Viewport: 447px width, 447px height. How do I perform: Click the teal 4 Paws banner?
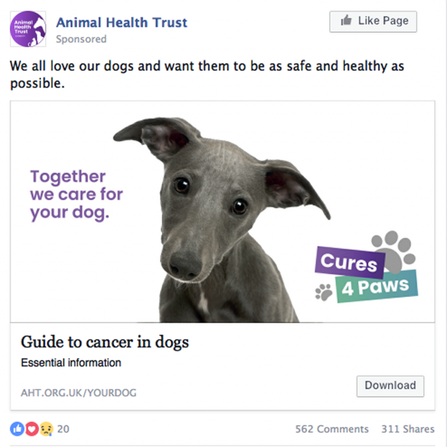pyautogui.click(x=377, y=286)
